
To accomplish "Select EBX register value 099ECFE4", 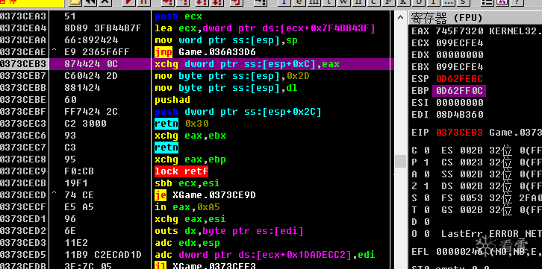I will tap(460, 67).
